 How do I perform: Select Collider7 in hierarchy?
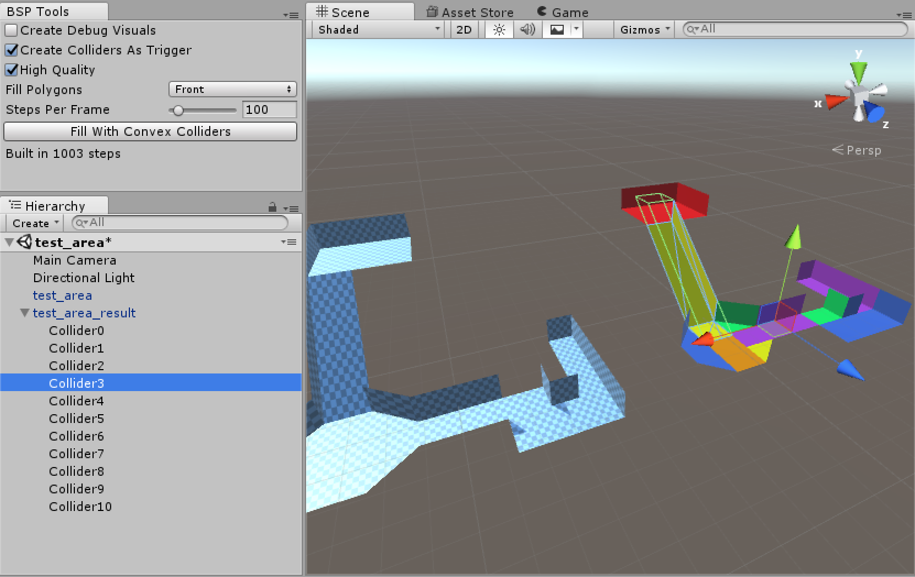pyautogui.click(x=151, y=454)
